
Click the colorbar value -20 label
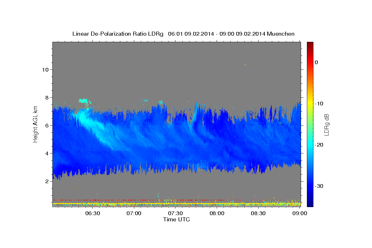[x=319, y=145]
